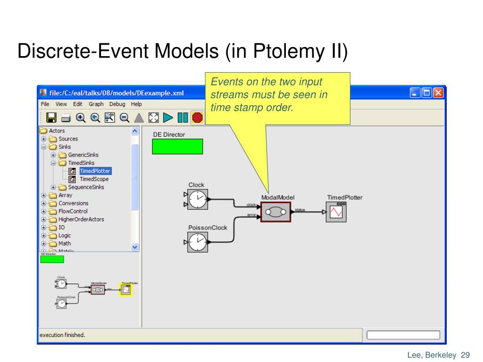Screen dimensions: 483x362
Task: Save the model with the floppy disk icon
Action: [51, 117]
